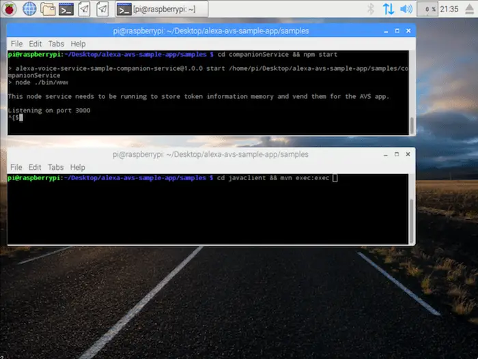Click the 'cd companionService && npm start' command

pyautogui.click(x=277, y=55)
